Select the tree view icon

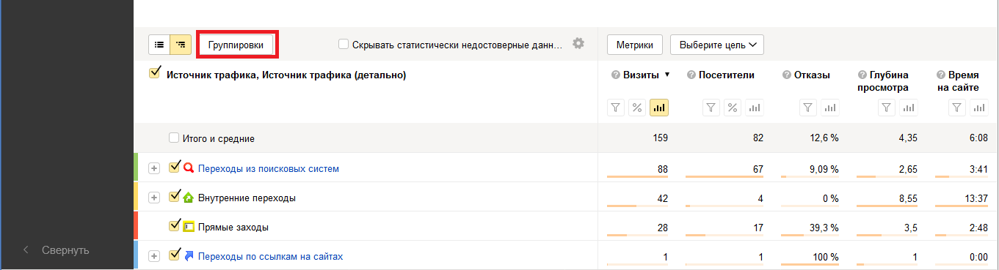(x=181, y=45)
